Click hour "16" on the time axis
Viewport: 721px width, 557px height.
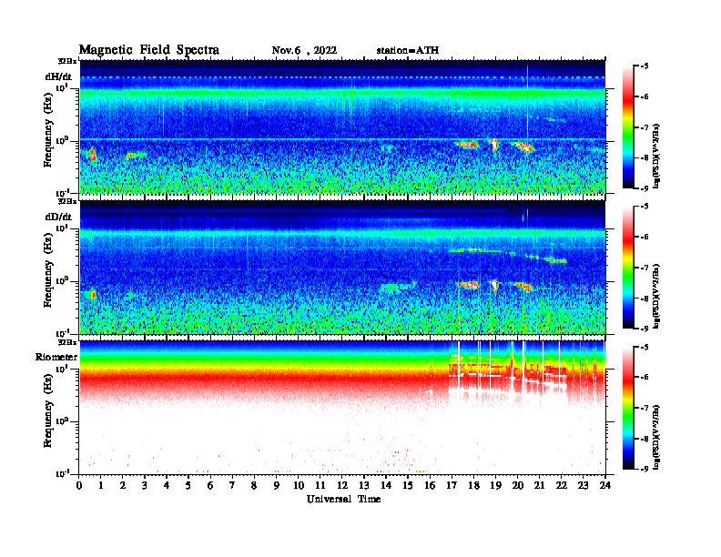click(x=430, y=485)
